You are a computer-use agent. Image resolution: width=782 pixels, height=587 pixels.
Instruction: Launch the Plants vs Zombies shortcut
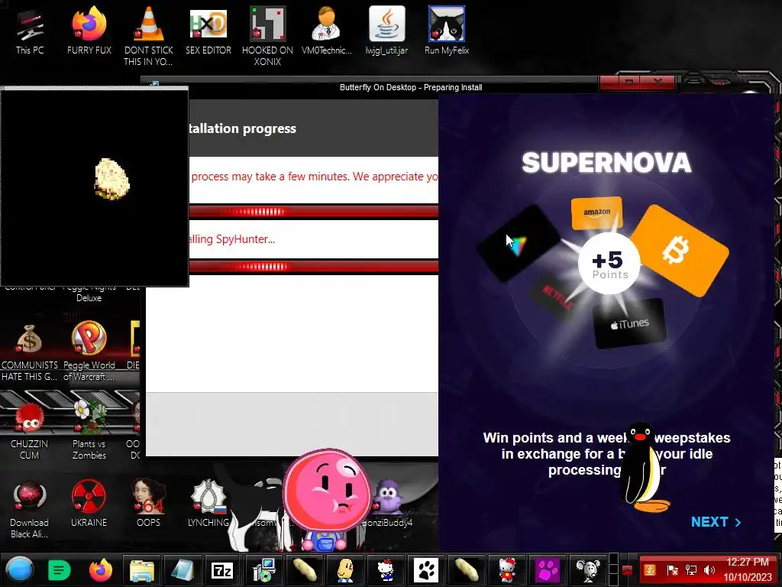[89, 430]
